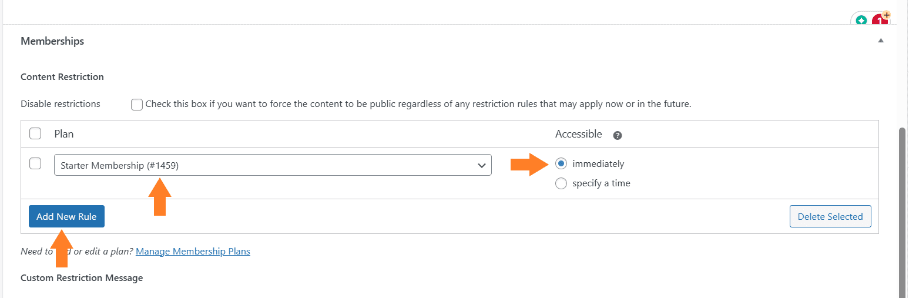
Task: Click the orange plus badge icon
Action: 886,15
